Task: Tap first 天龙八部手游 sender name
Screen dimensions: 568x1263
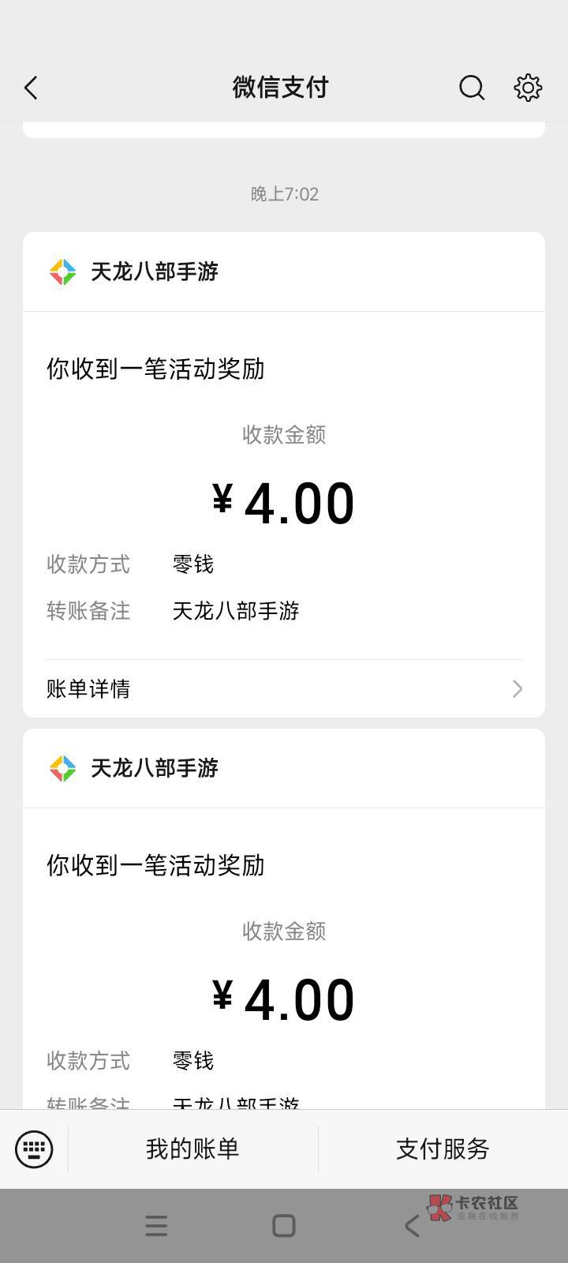Action: point(155,272)
